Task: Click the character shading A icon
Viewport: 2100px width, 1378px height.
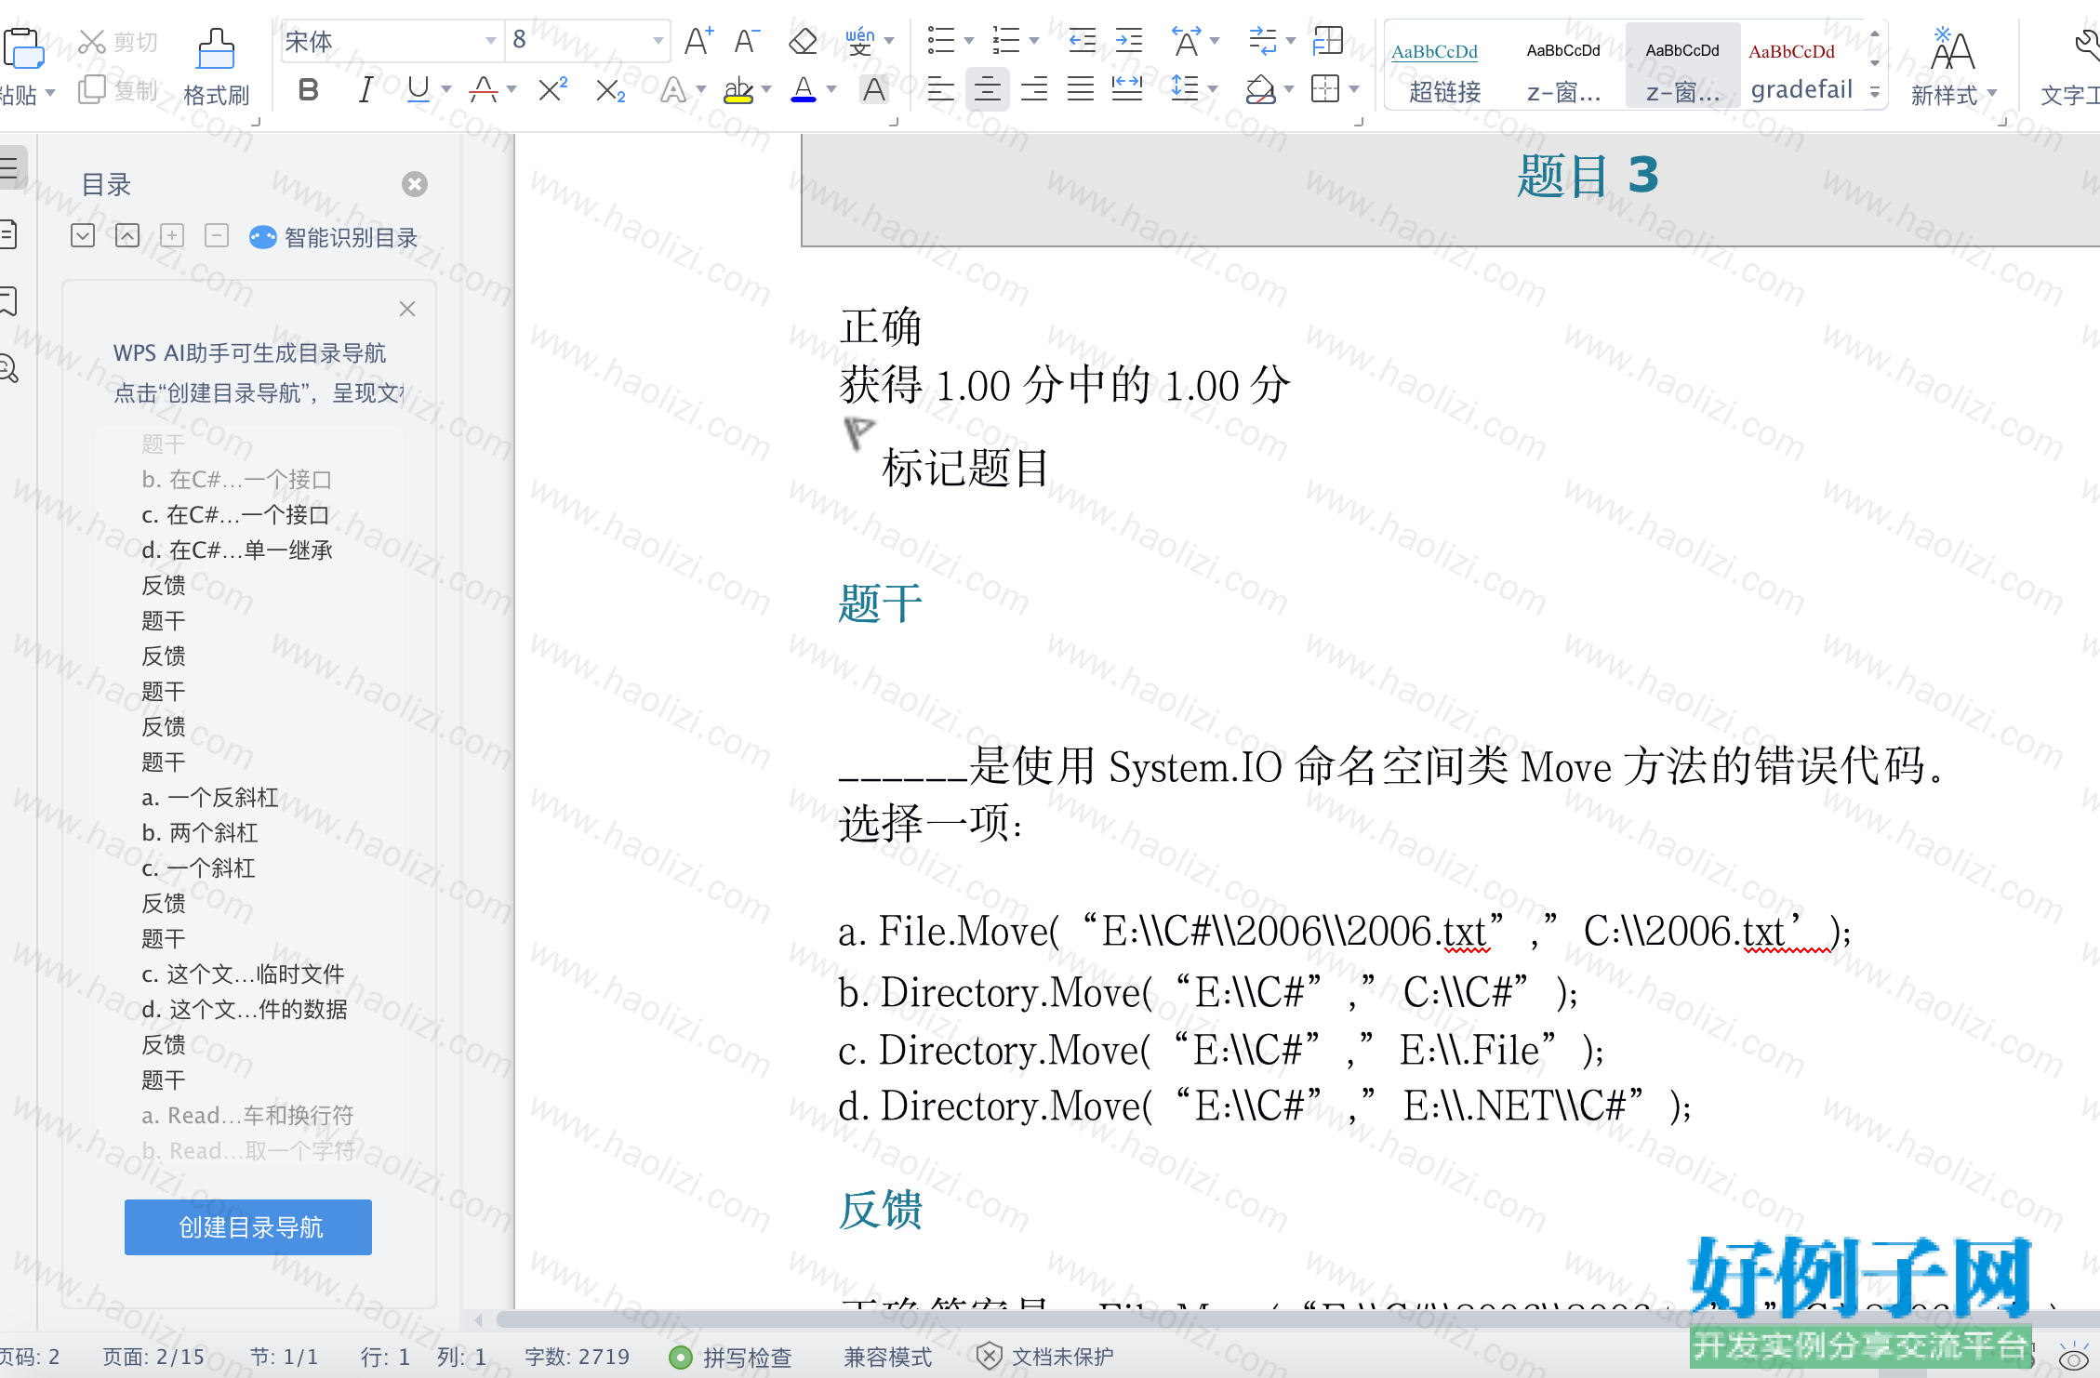Action: coord(873,90)
